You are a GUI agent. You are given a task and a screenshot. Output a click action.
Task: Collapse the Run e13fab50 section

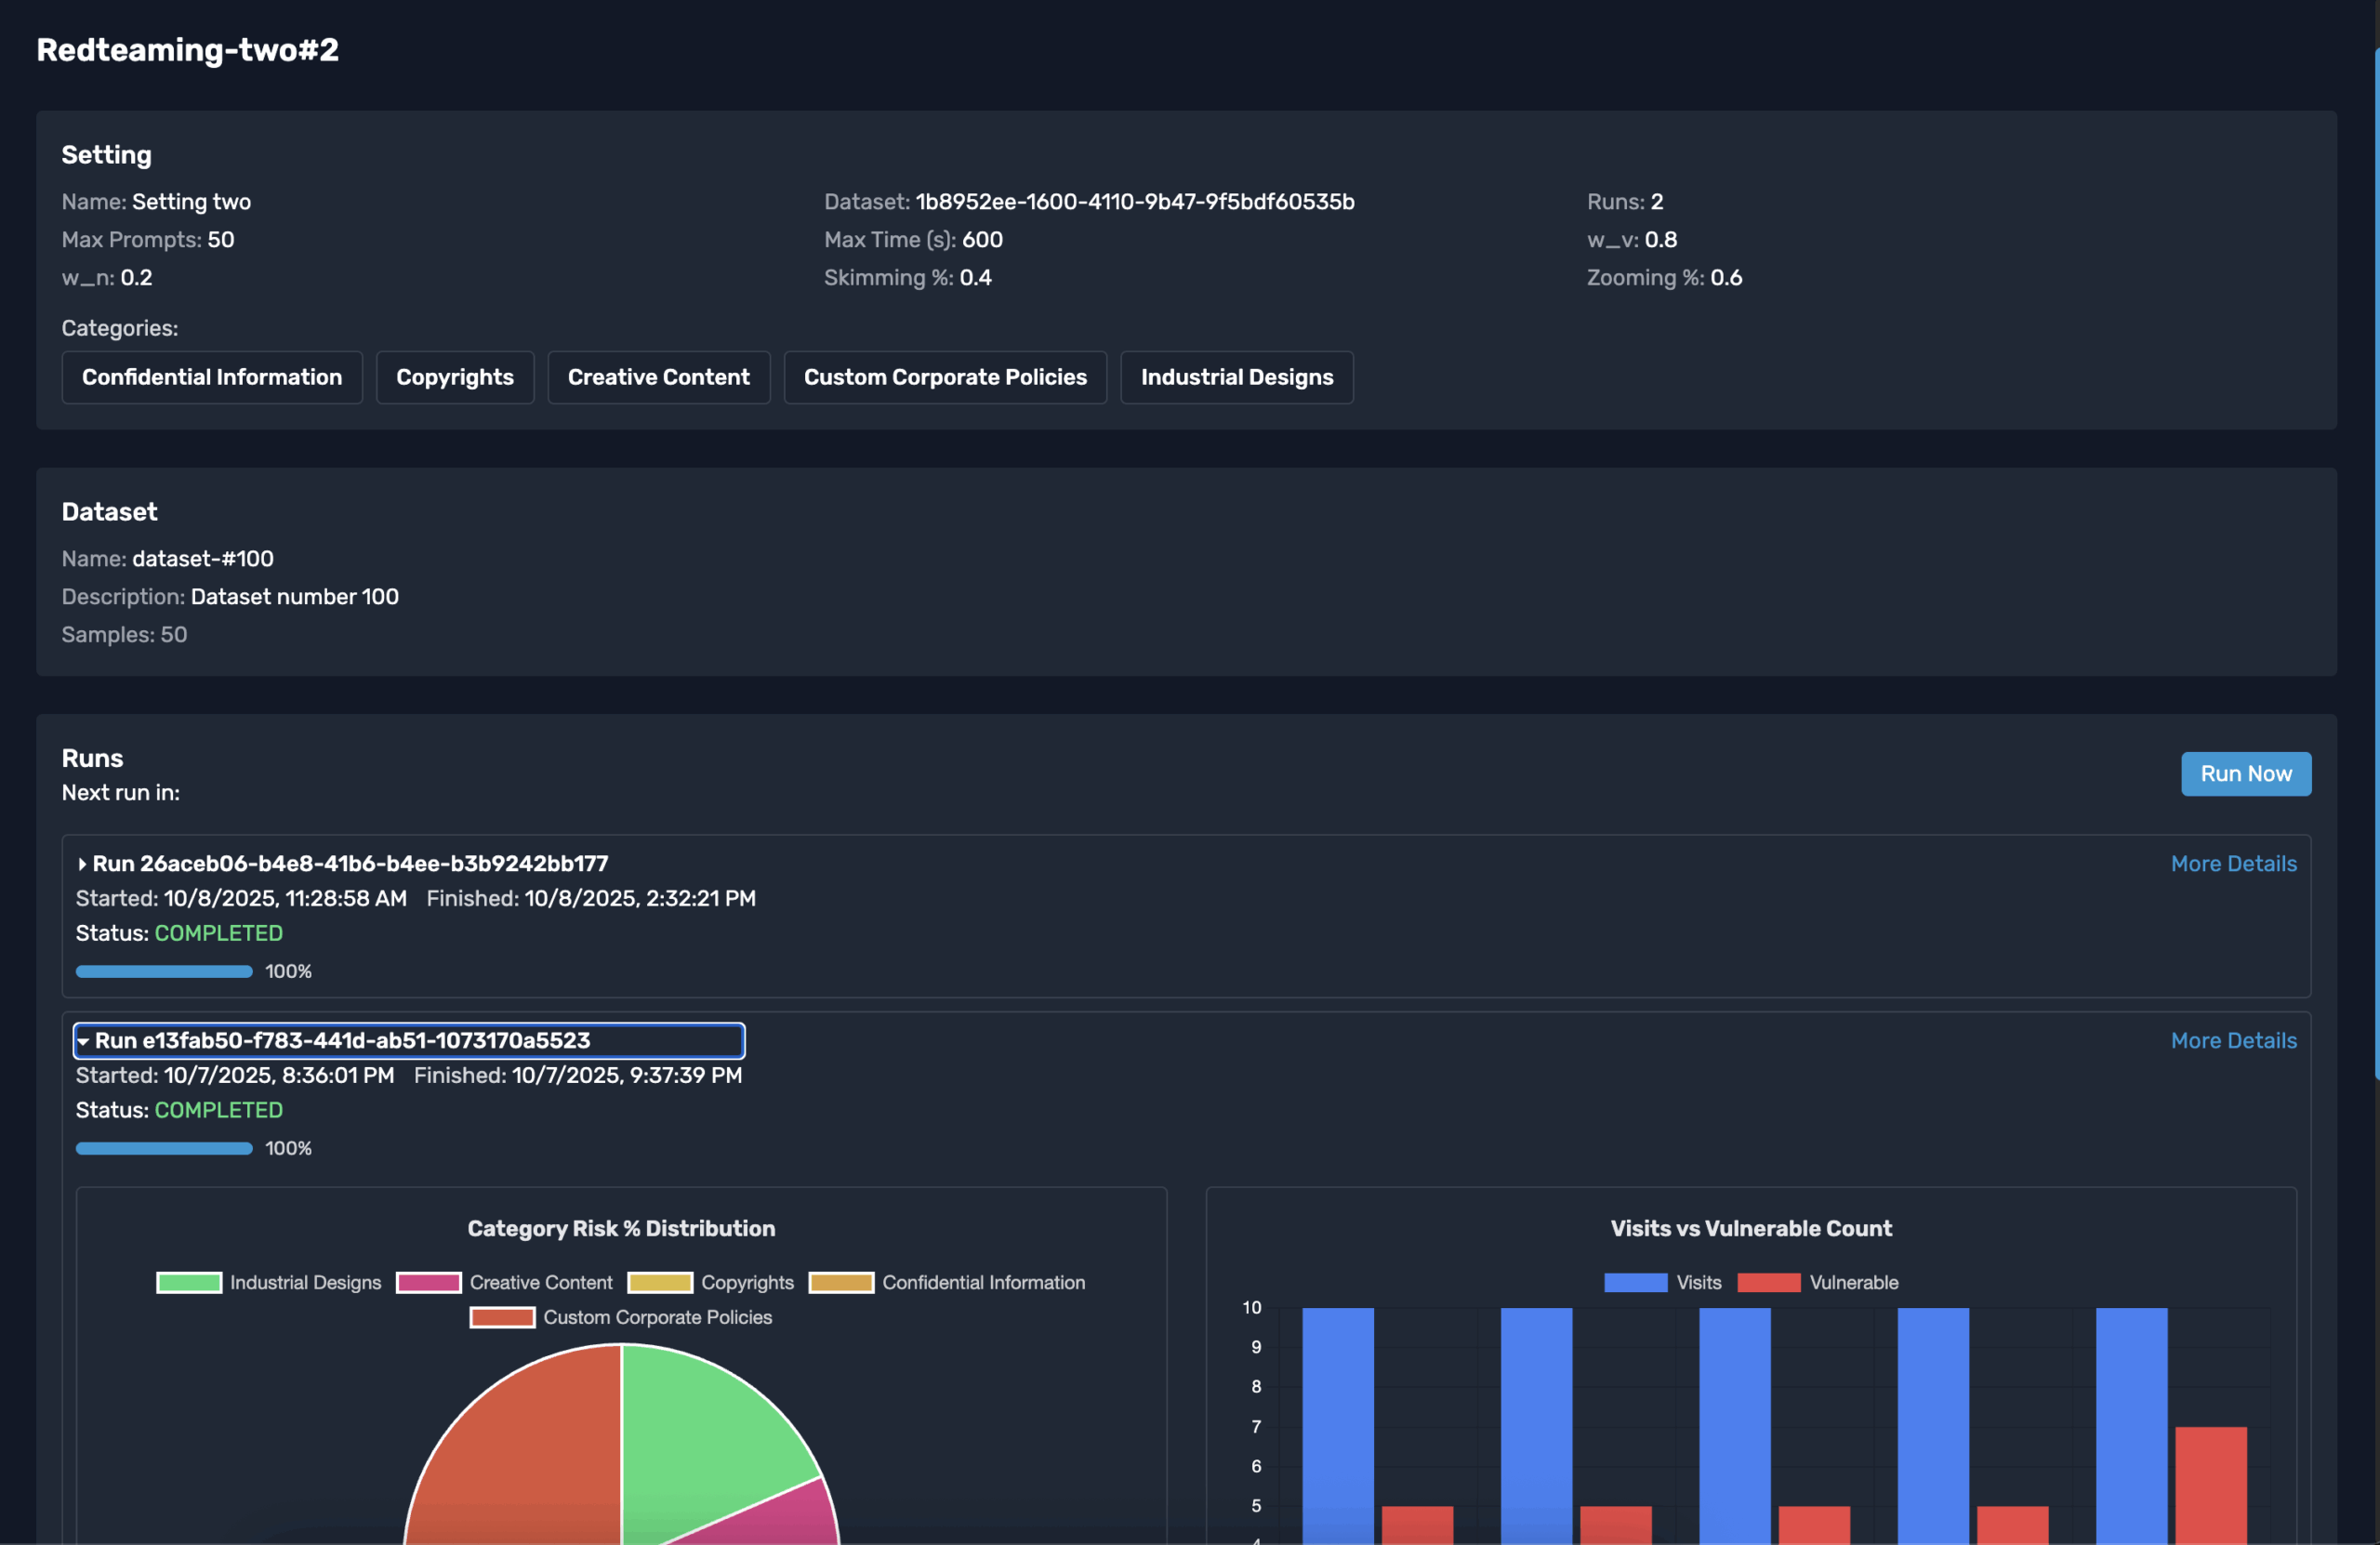click(x=84, y=1041)
